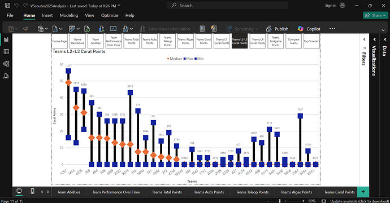Open the Share dropdown button
390x203 pixels.
[375, 15]
